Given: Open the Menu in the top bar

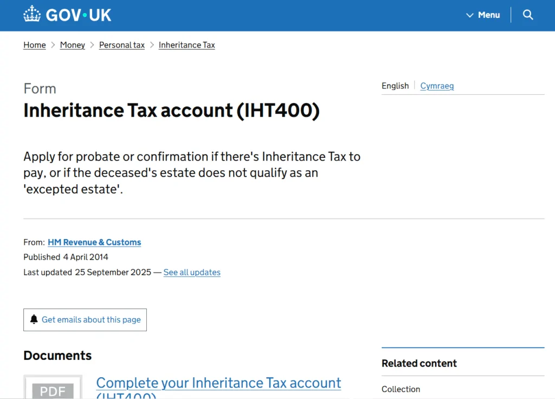Looking at the screenshot, I should (x=488, y=15).
